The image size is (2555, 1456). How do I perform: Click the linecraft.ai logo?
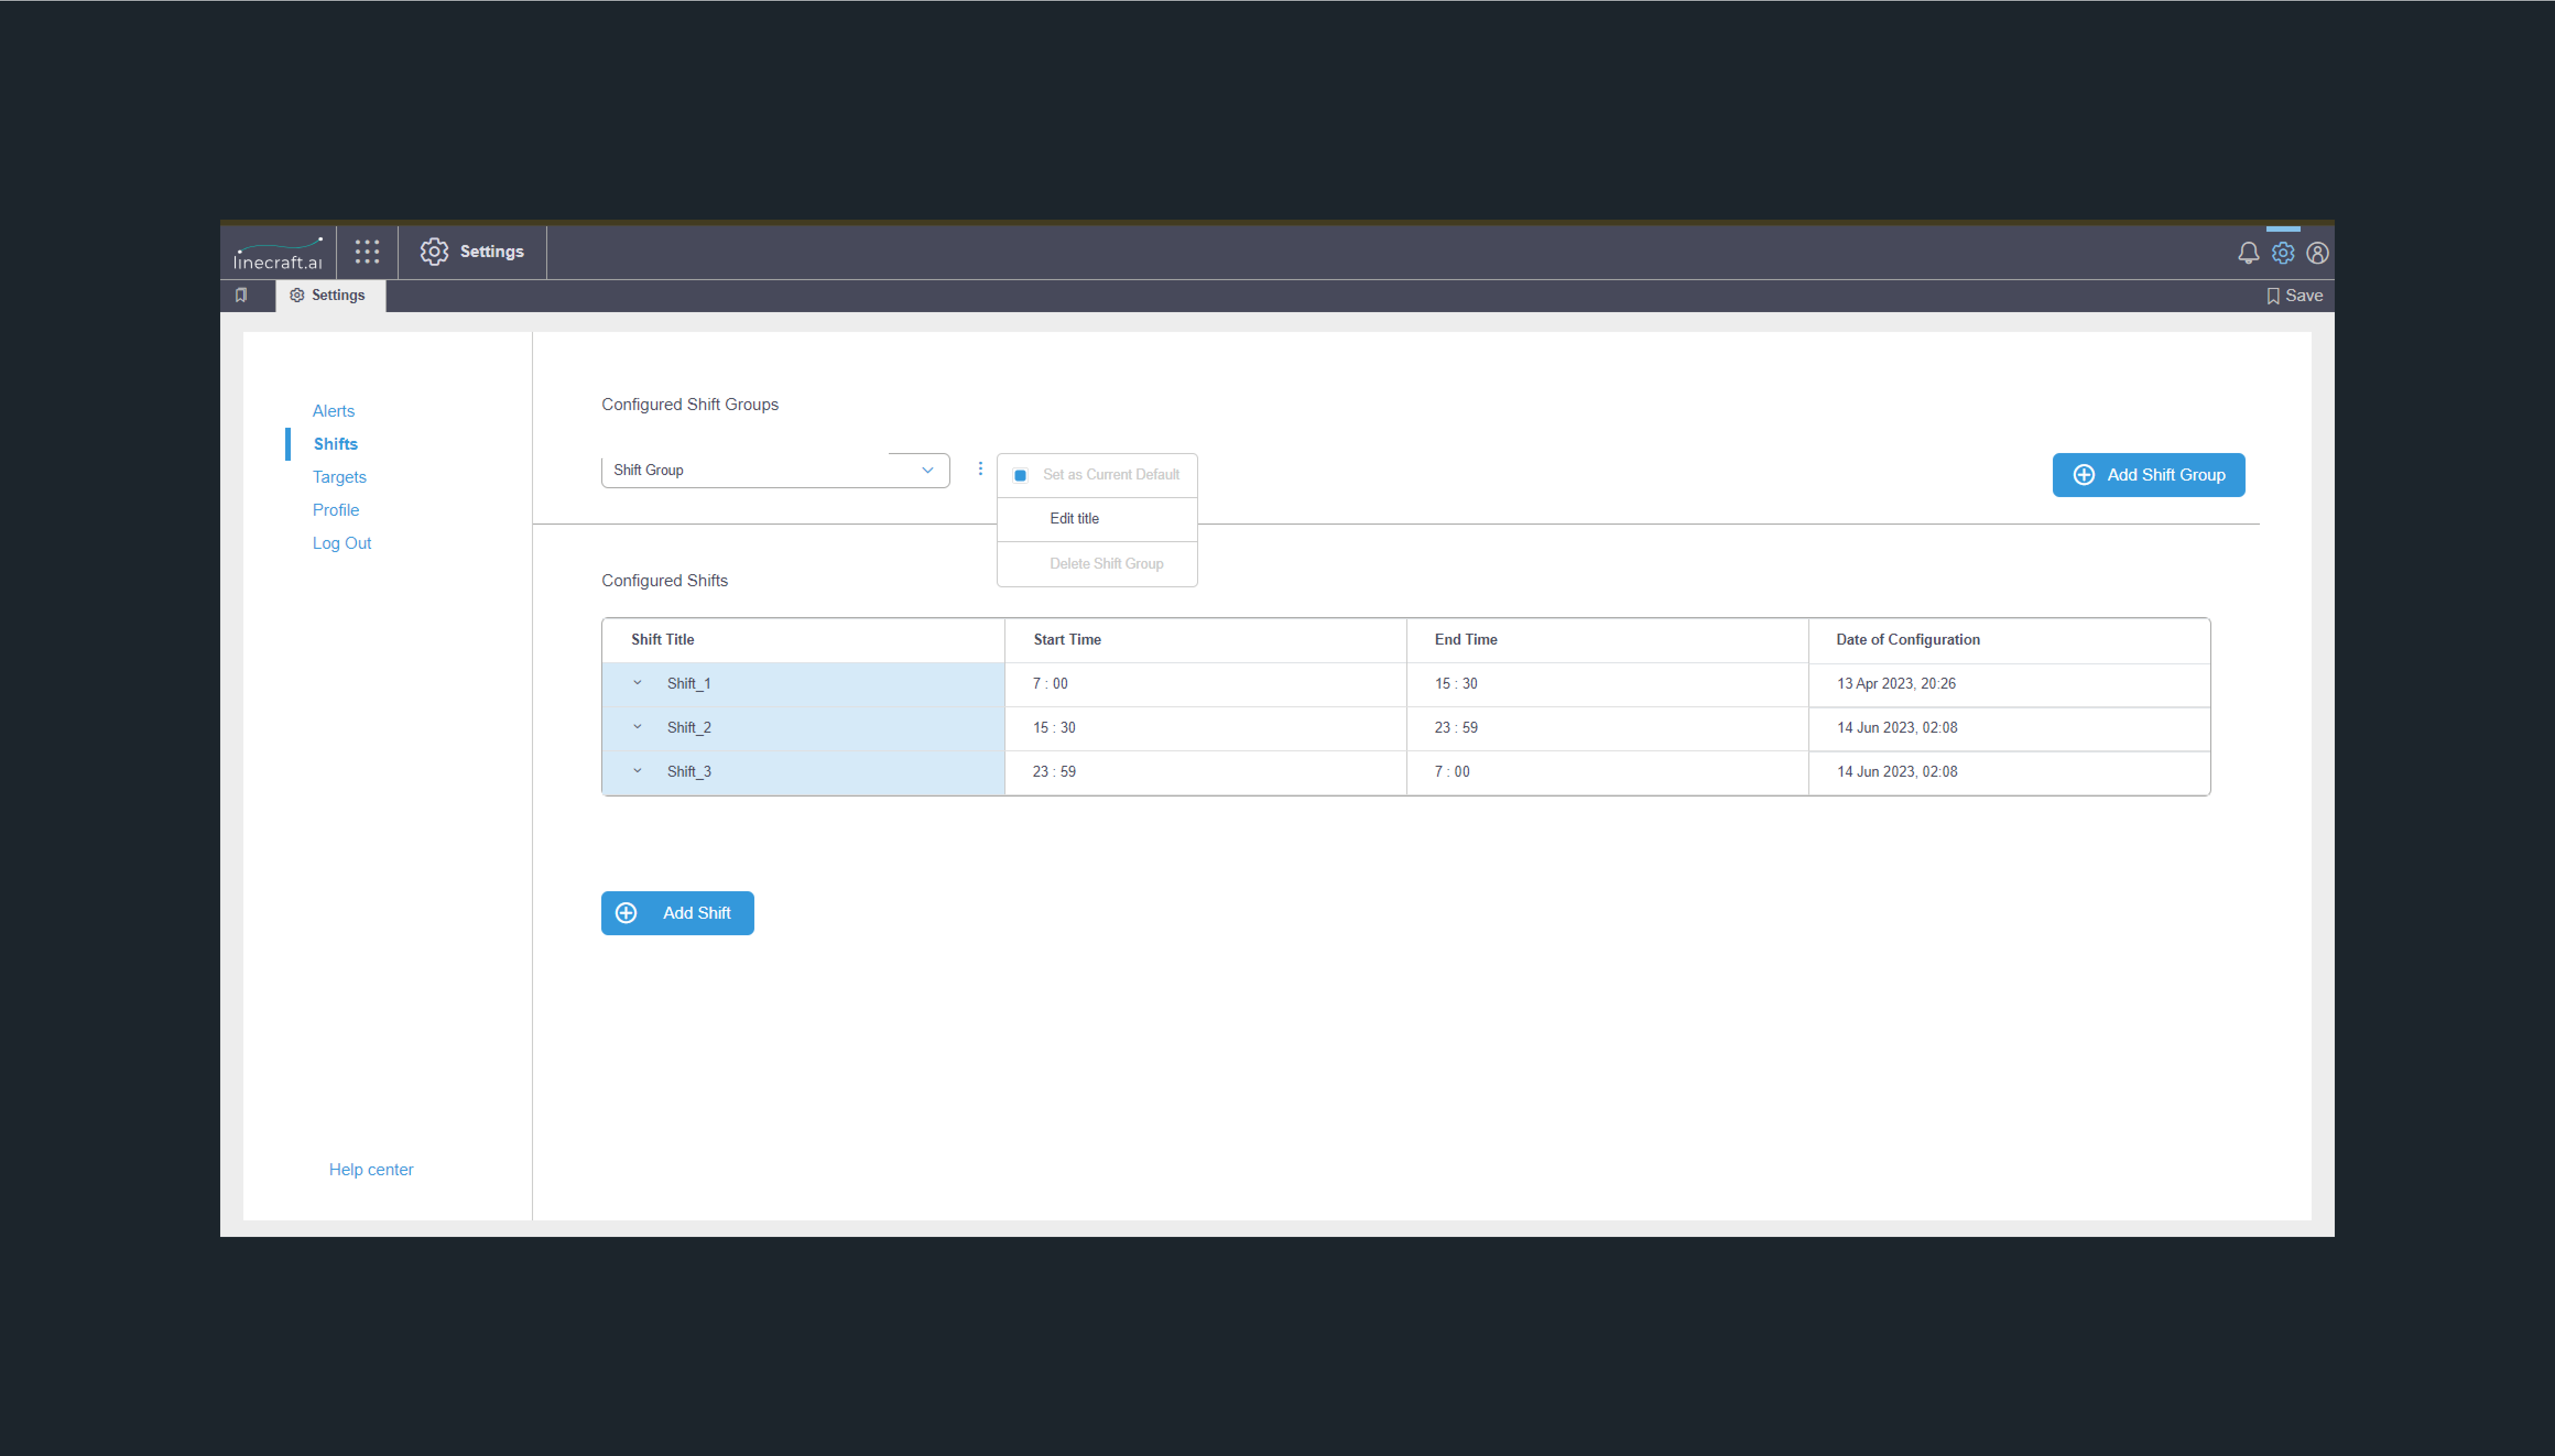click(278, 254)
